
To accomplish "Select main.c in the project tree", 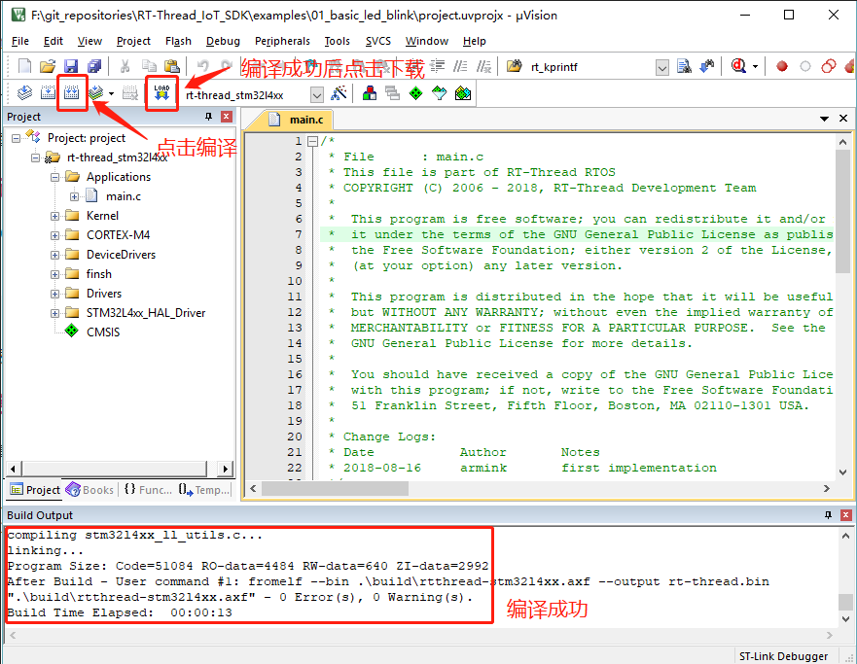I will point(124,196).
